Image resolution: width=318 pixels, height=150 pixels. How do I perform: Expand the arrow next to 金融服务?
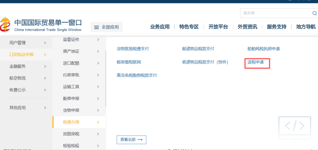[45, 66]
